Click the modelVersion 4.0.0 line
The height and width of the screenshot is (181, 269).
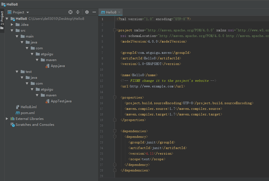point(154,41)
